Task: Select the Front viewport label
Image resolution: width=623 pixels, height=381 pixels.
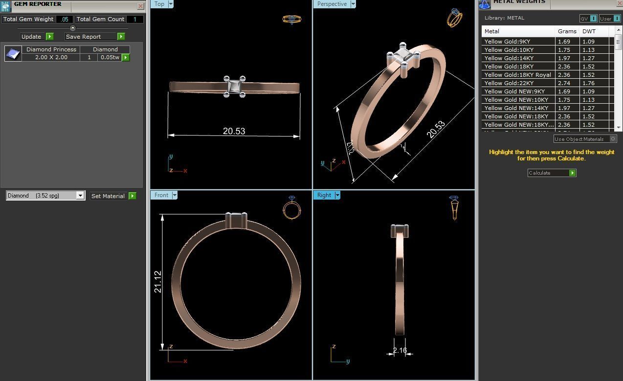Action: tap(161, 195)
